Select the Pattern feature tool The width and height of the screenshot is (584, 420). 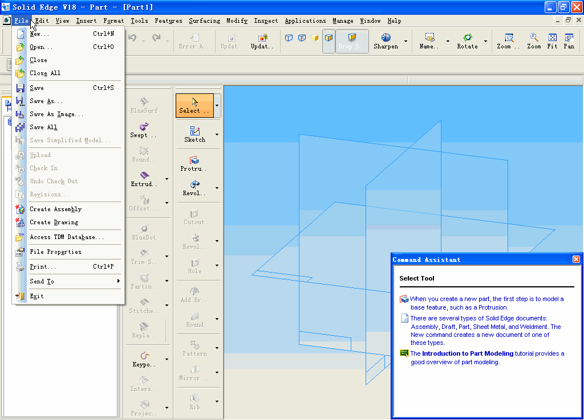(x=195, y=349)
